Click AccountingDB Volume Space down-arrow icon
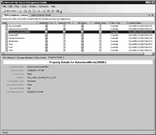 pos(100,26)
